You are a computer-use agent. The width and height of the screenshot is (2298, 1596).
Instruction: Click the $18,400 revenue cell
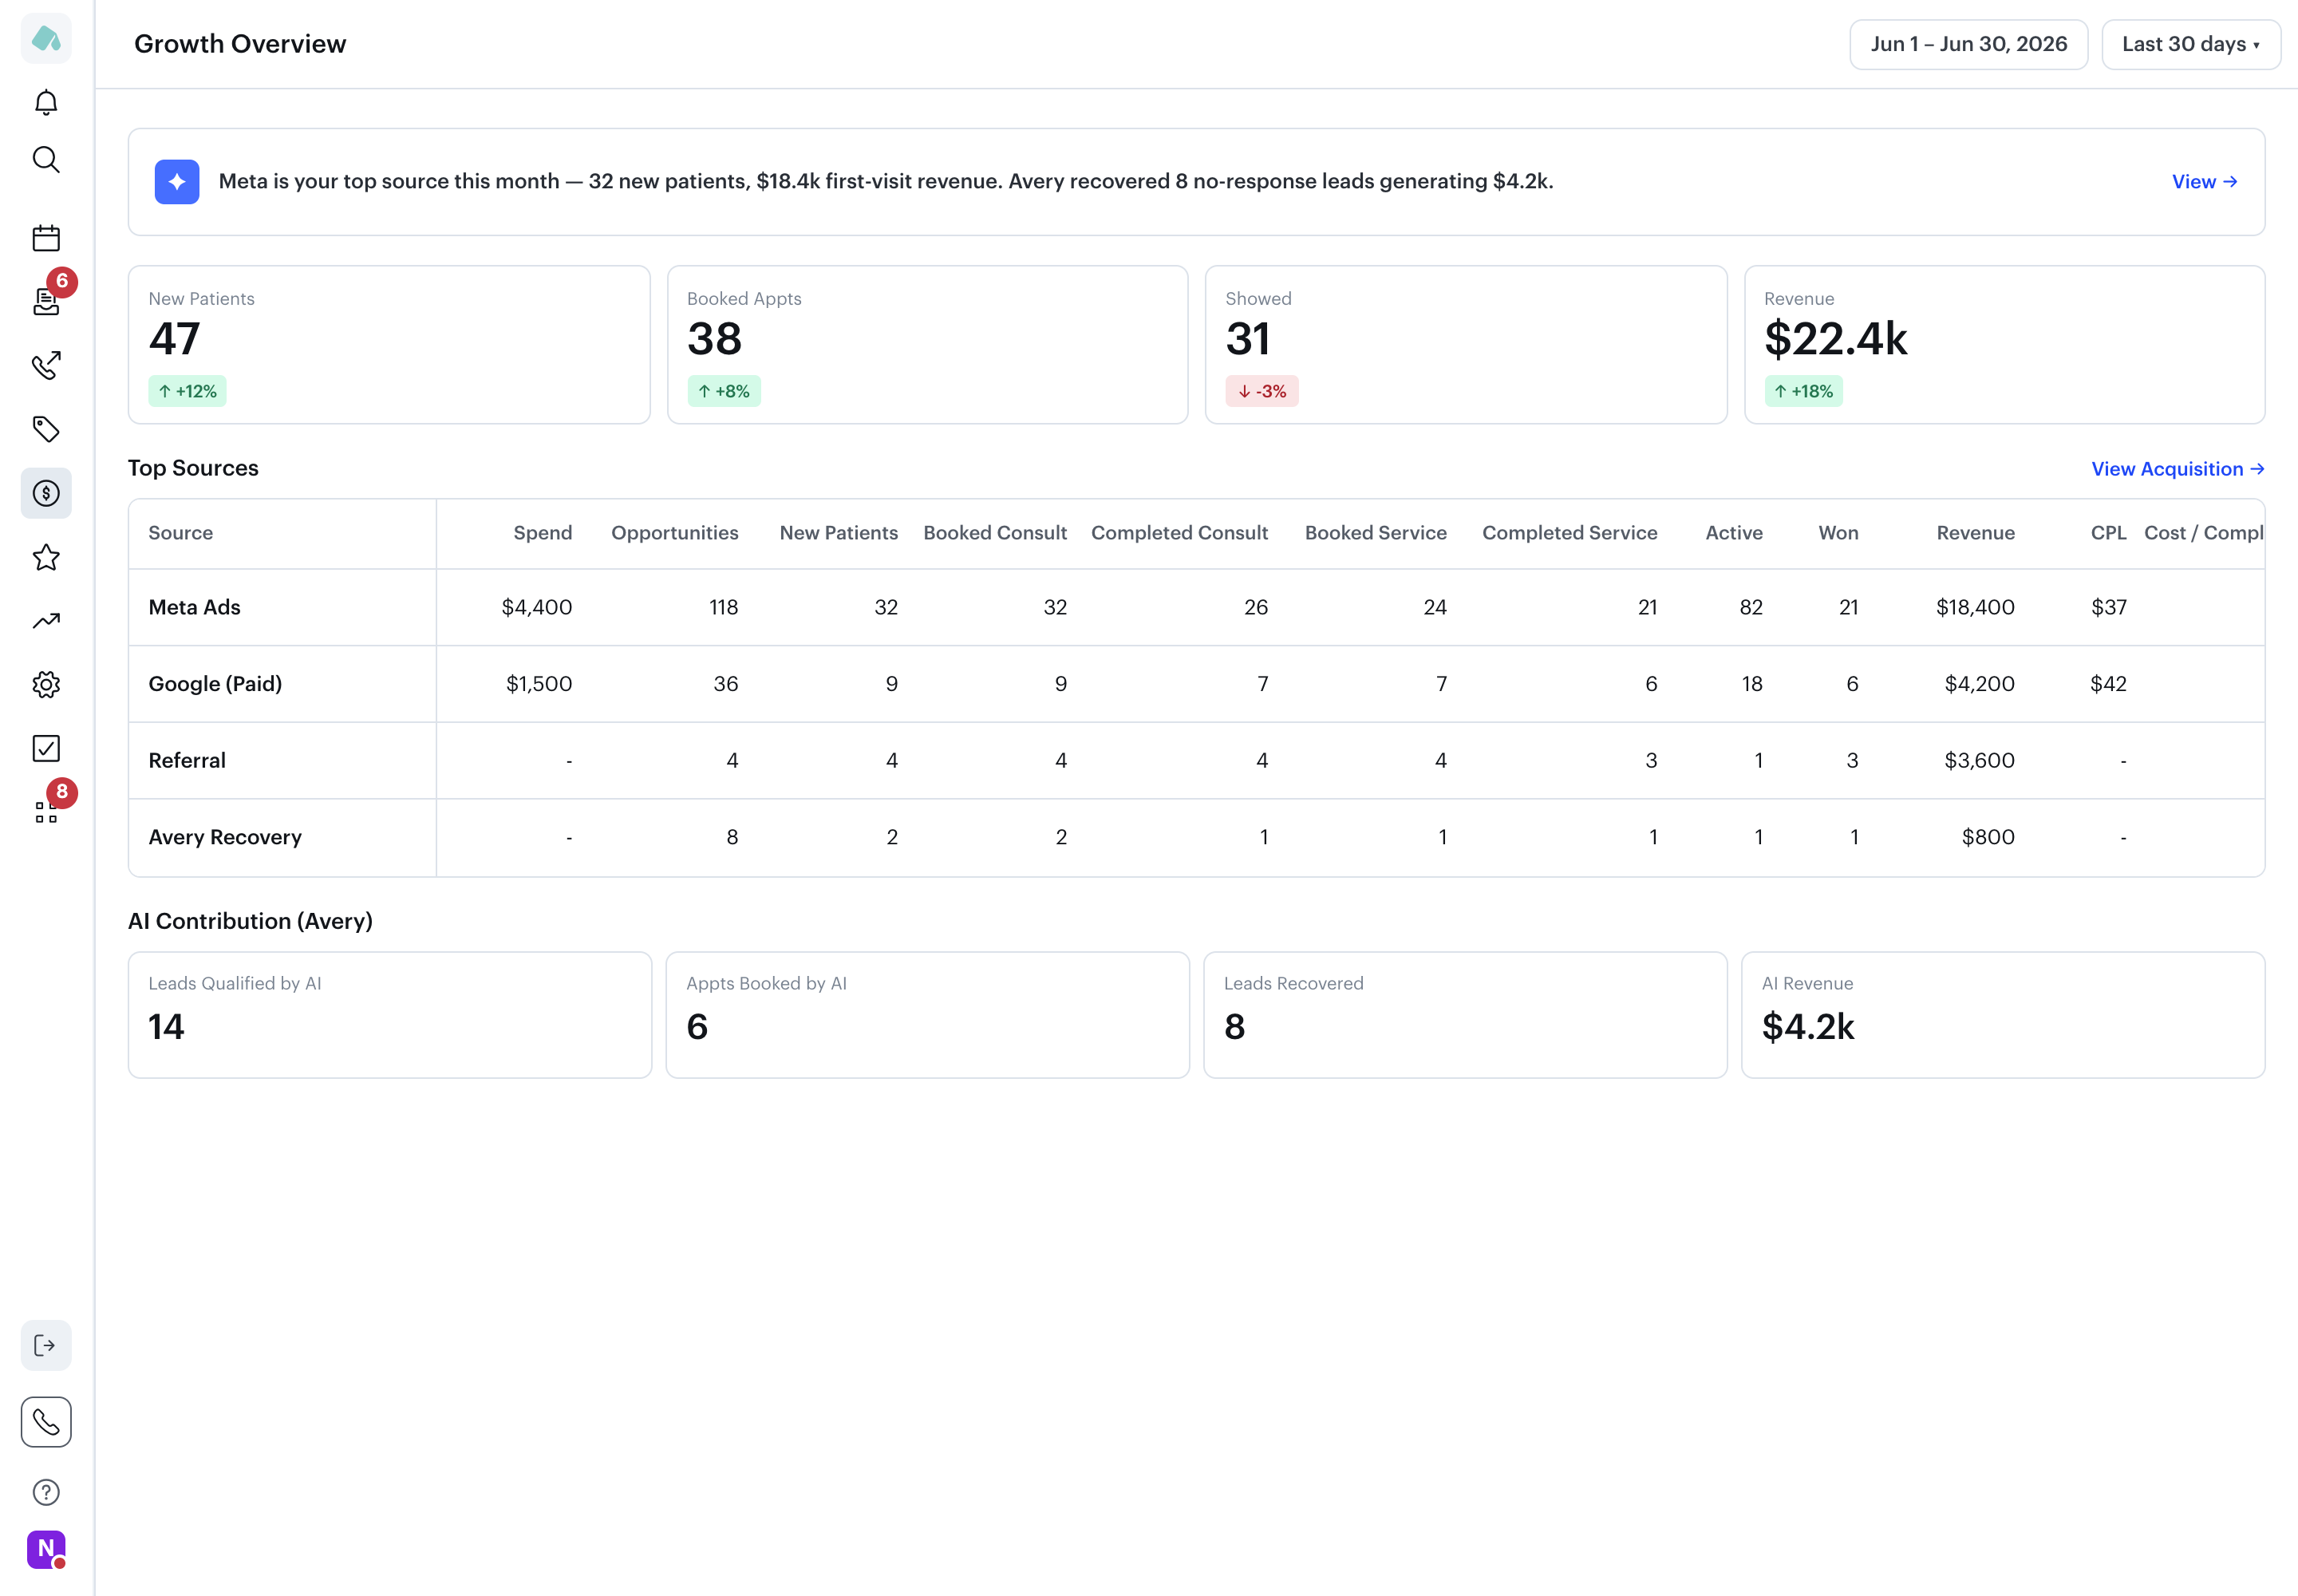pyautogui.click(x=1975, y=607)
